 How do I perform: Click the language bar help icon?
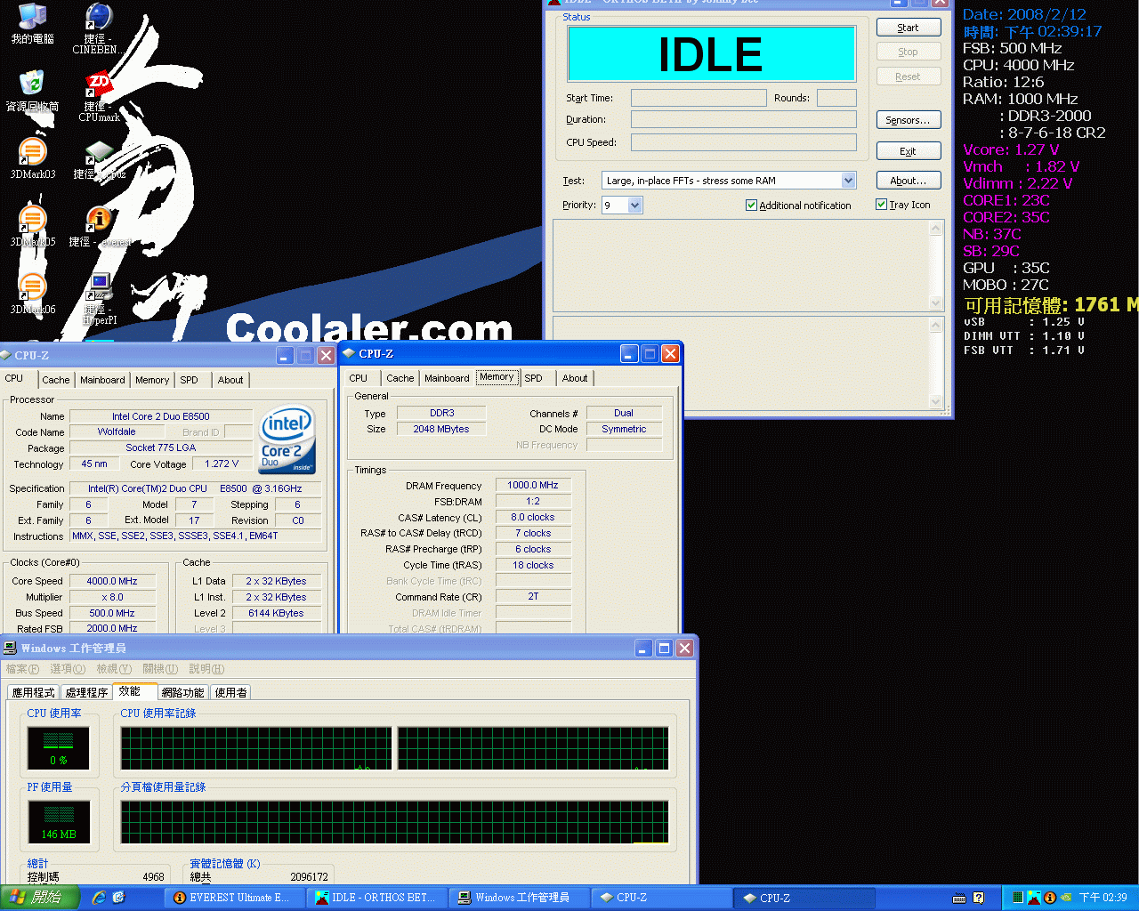[x=979, y=898]
